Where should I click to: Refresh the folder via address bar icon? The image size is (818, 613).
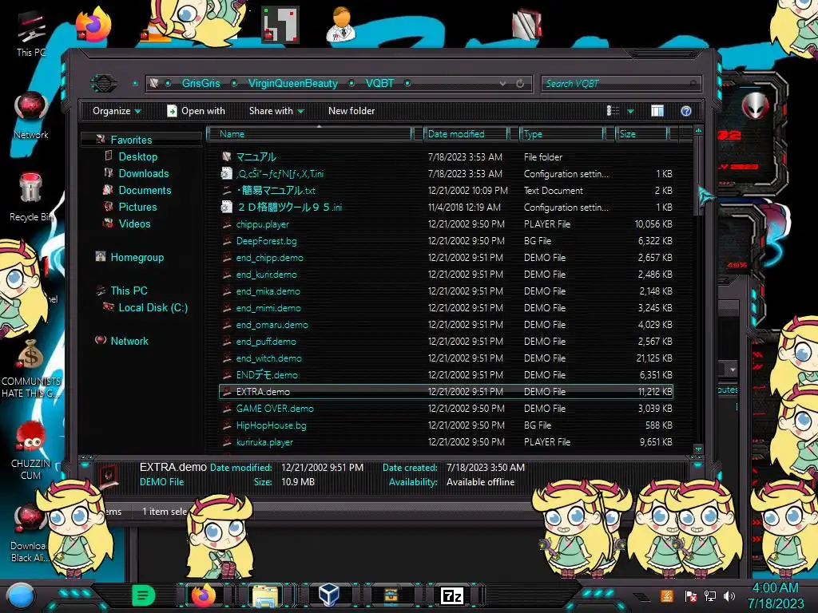coord(520,83)
